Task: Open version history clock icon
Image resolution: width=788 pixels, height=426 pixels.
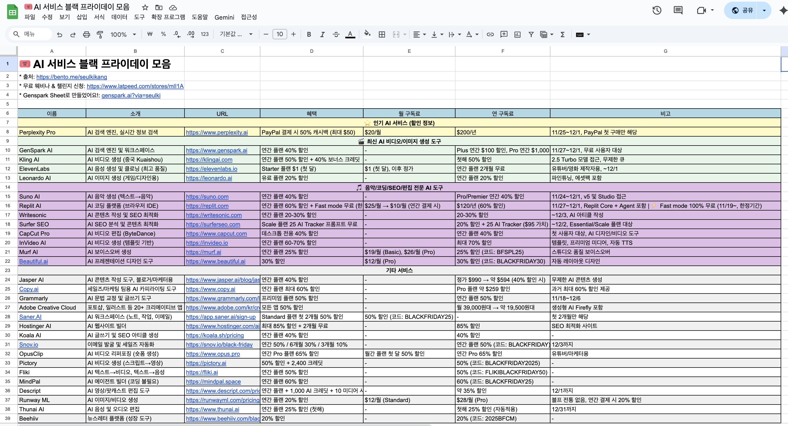Action: pyautogui.click(x=657, y=10)
